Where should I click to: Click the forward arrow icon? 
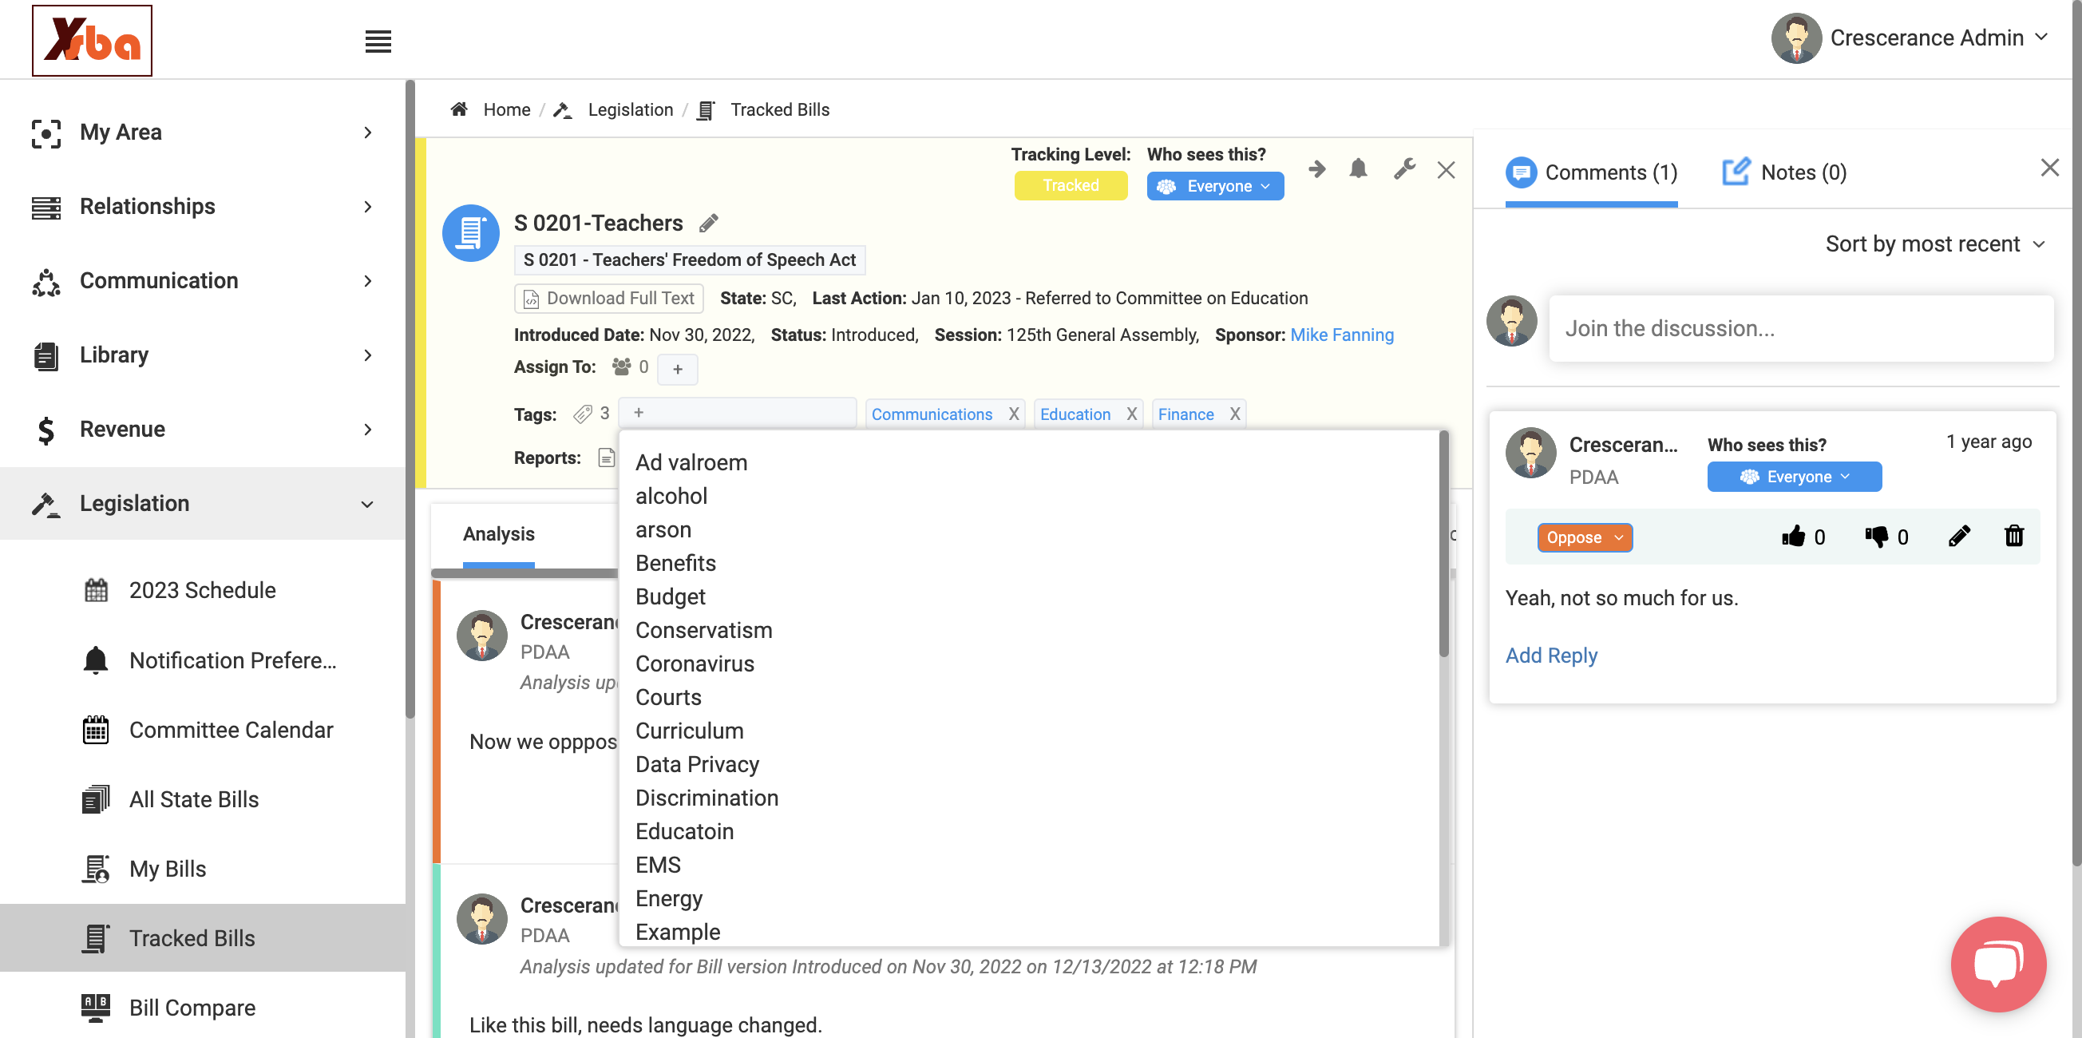tap(1316, 169)
